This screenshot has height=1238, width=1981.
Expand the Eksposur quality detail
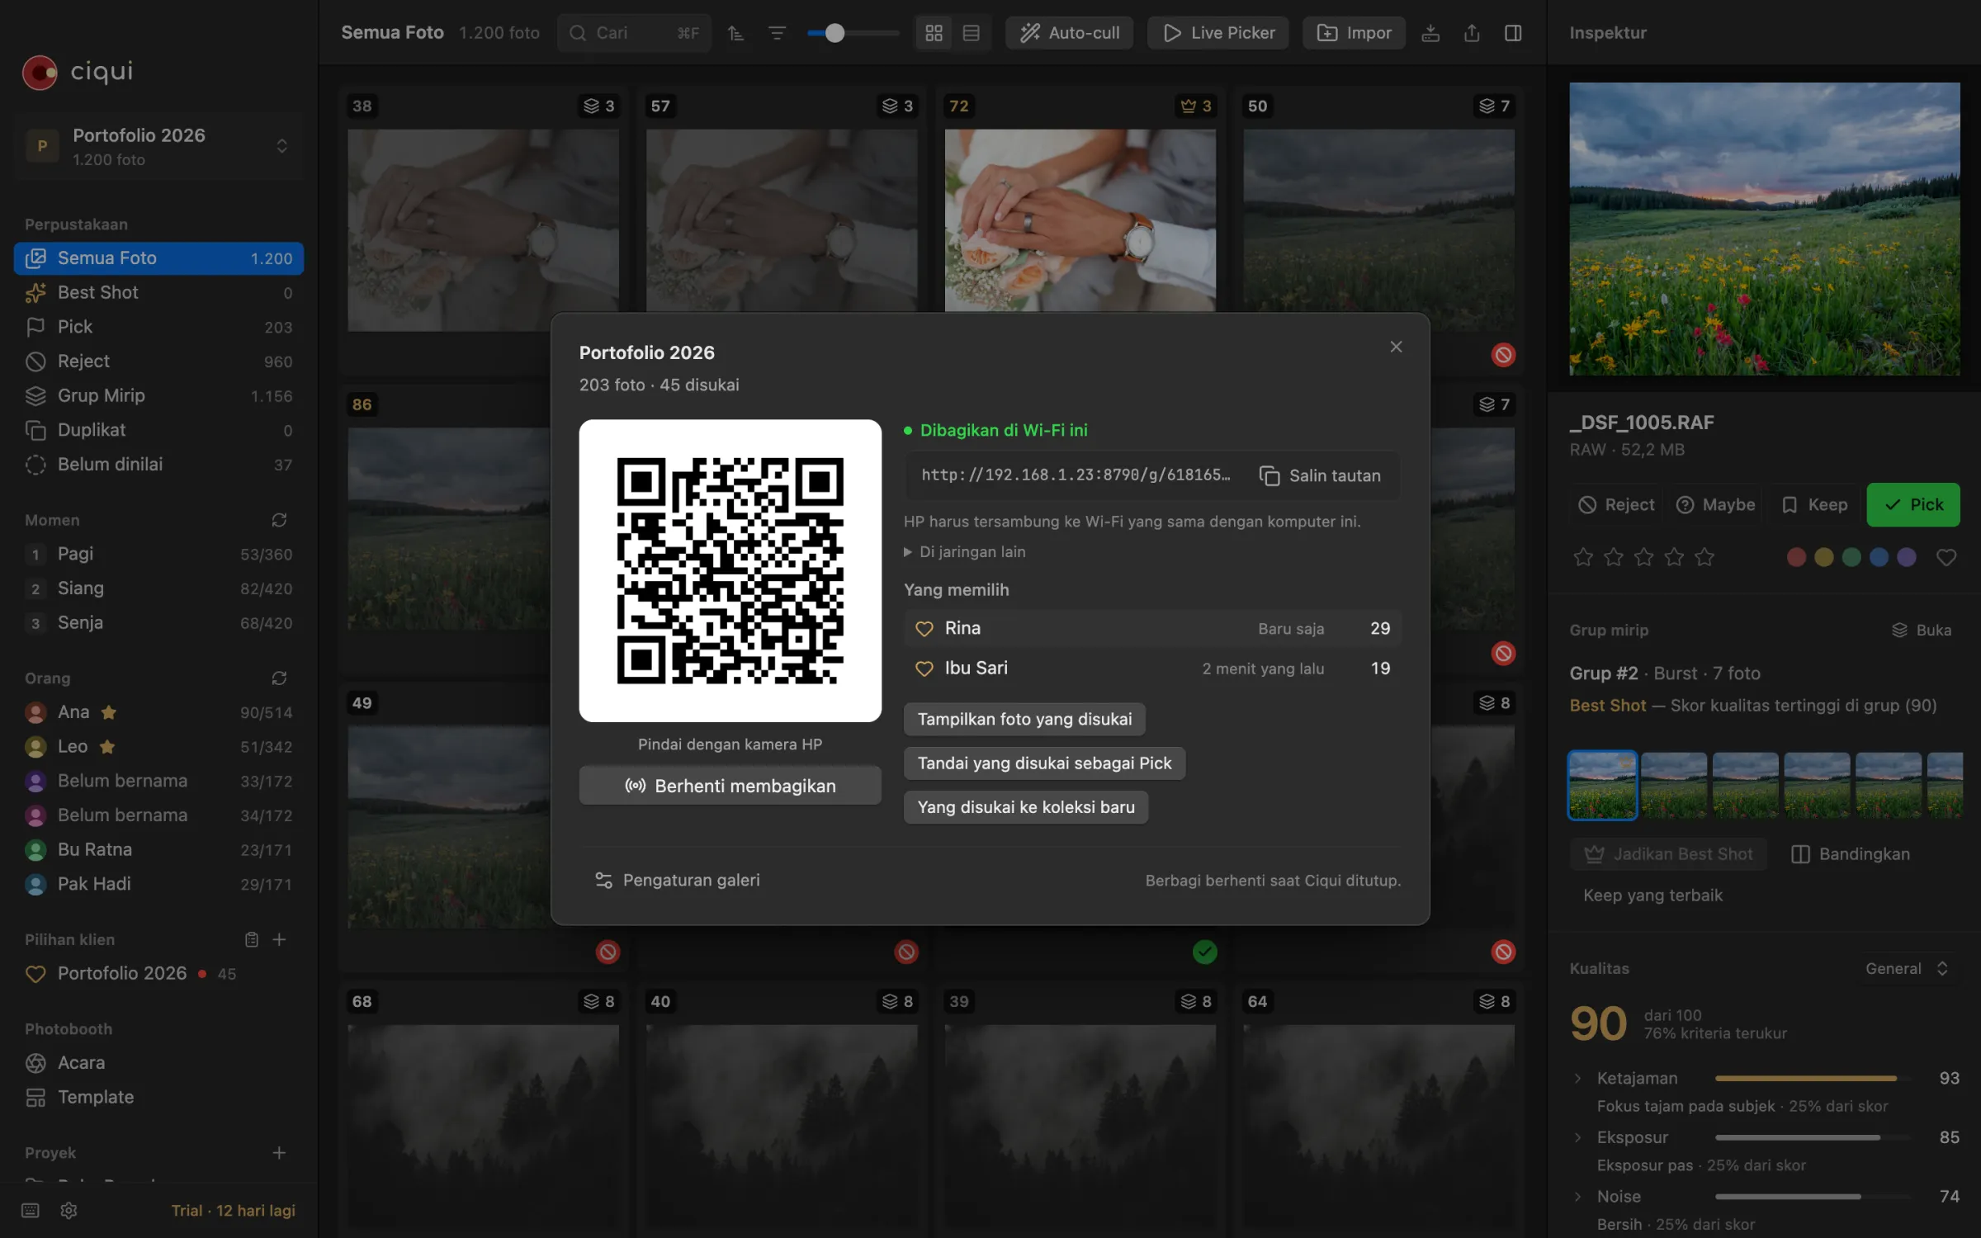click(1577, 1137)
